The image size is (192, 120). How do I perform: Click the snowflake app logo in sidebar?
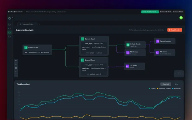[10, 18]
